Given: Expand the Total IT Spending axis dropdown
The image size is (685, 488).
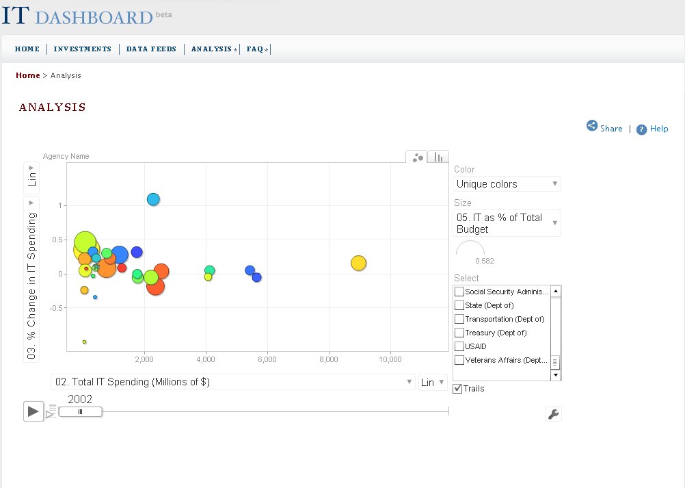Looking at the screenshot, I should tap(233, 382).
